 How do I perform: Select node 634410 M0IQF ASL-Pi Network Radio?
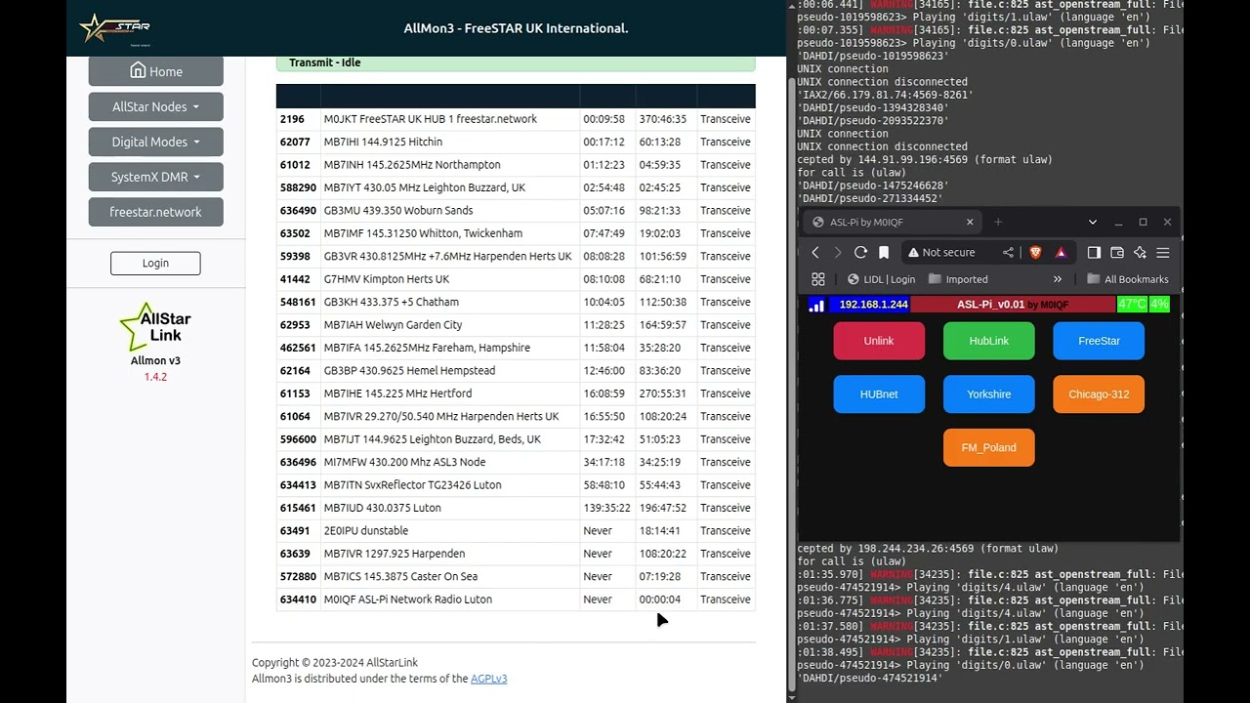click(x=516, y=600)
